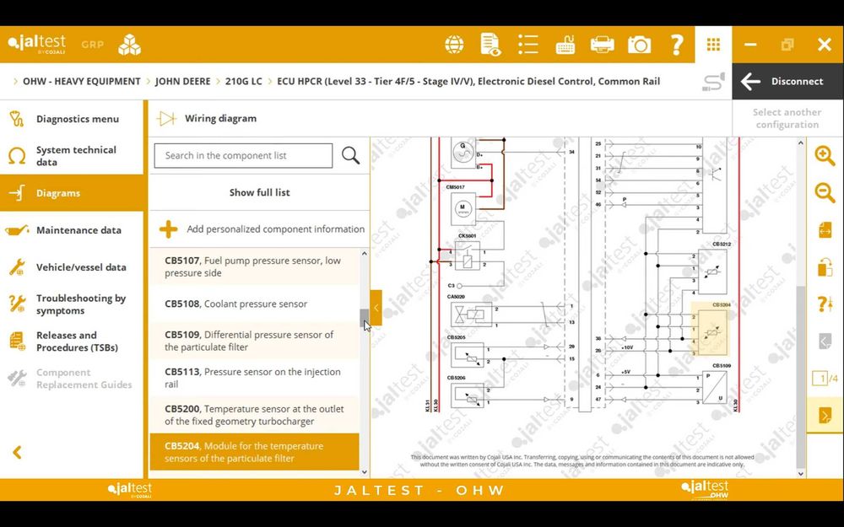Select CB5109 Differential pressure sensor item

(254, 341)
